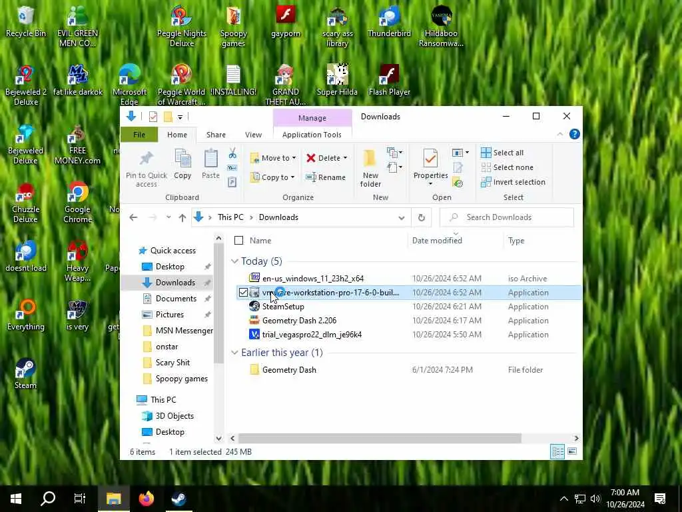
Task: Click the Search Downloads field
Action: 507,217
